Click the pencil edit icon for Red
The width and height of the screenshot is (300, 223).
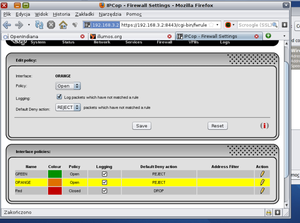262,190
